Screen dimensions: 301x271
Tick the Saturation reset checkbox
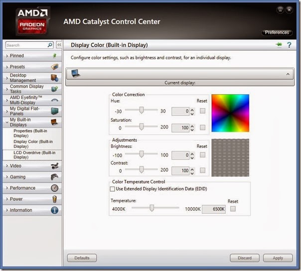202,128
